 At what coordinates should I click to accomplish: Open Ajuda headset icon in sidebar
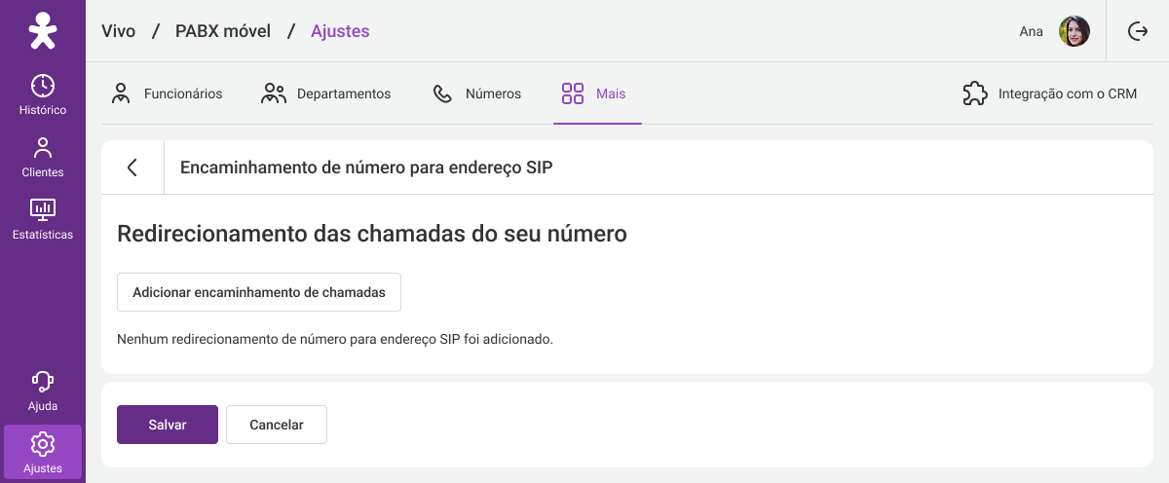coord(42,382)
